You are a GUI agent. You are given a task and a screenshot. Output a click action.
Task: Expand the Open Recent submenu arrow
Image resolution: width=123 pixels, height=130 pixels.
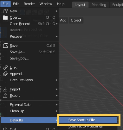coord(57,24)
